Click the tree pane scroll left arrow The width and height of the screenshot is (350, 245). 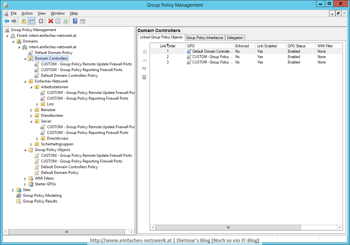click(6, 232)
